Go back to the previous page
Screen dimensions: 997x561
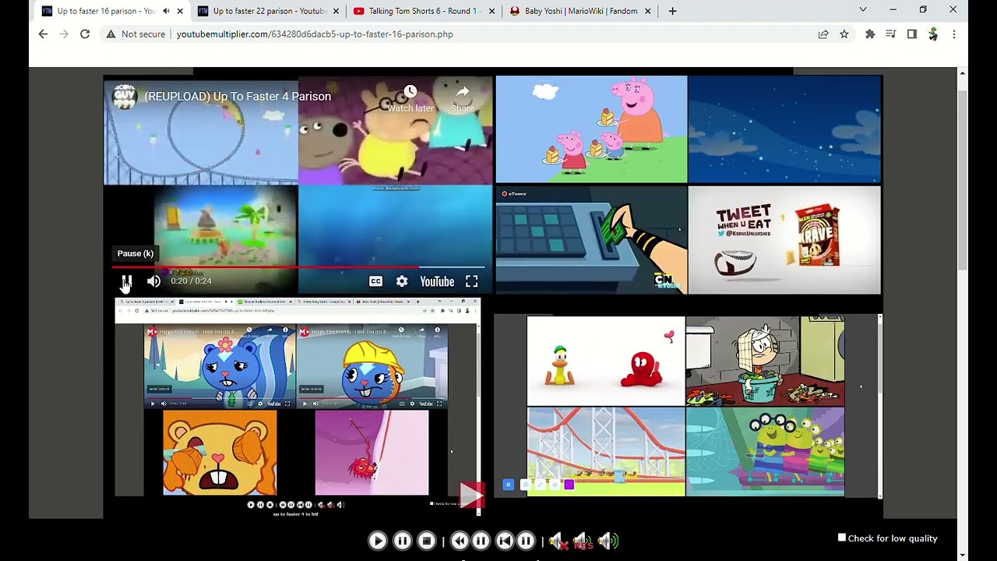(43, 34)
